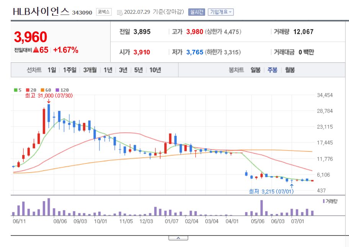Click the 거래대금 0 백만 value
The width and height of the screenshot is (349, 247).
[x=306, y=52]
